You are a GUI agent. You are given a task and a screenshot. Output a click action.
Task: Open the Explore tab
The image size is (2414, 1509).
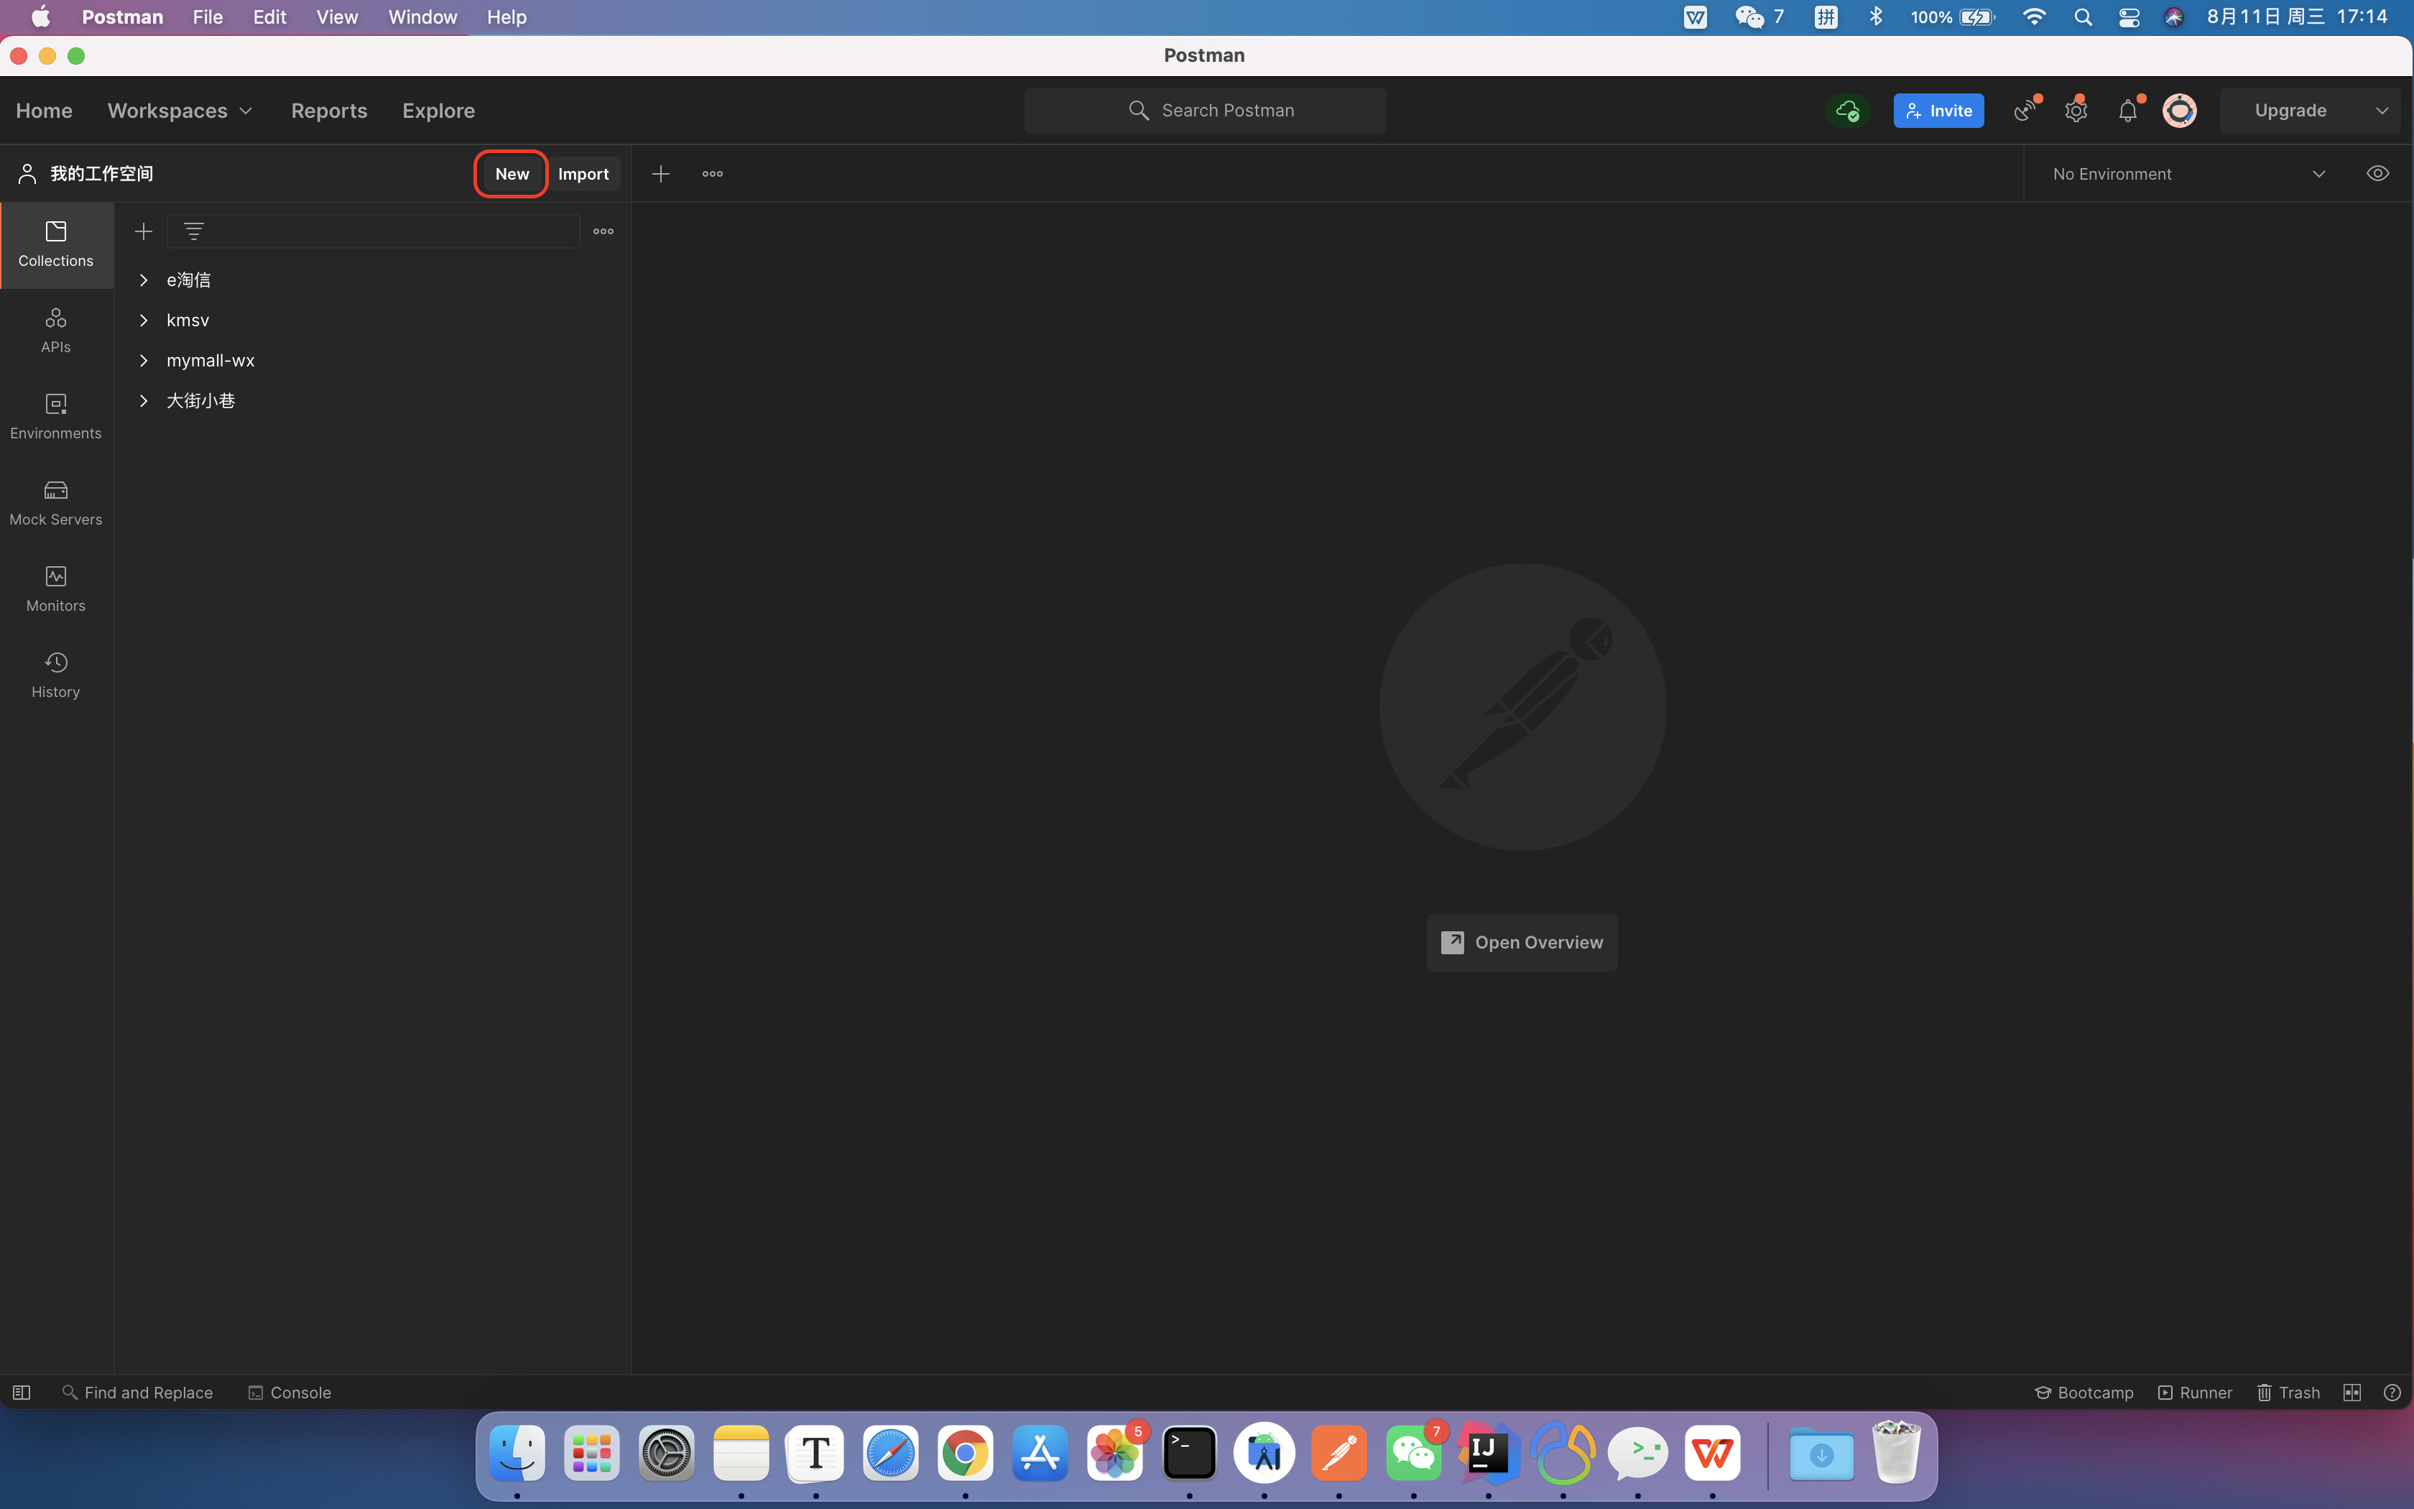[x=438, y=111]
